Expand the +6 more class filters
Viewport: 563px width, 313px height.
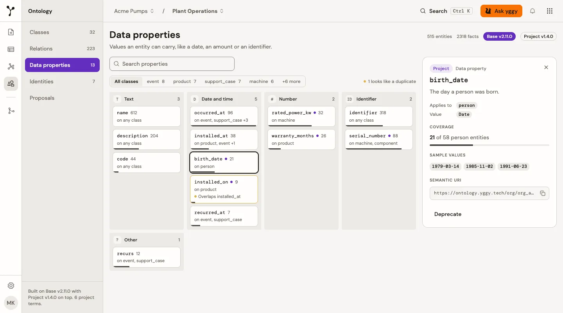[x=291, y=81]
